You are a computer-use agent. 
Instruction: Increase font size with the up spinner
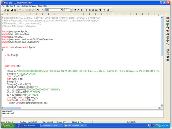(x=71, y=9)
